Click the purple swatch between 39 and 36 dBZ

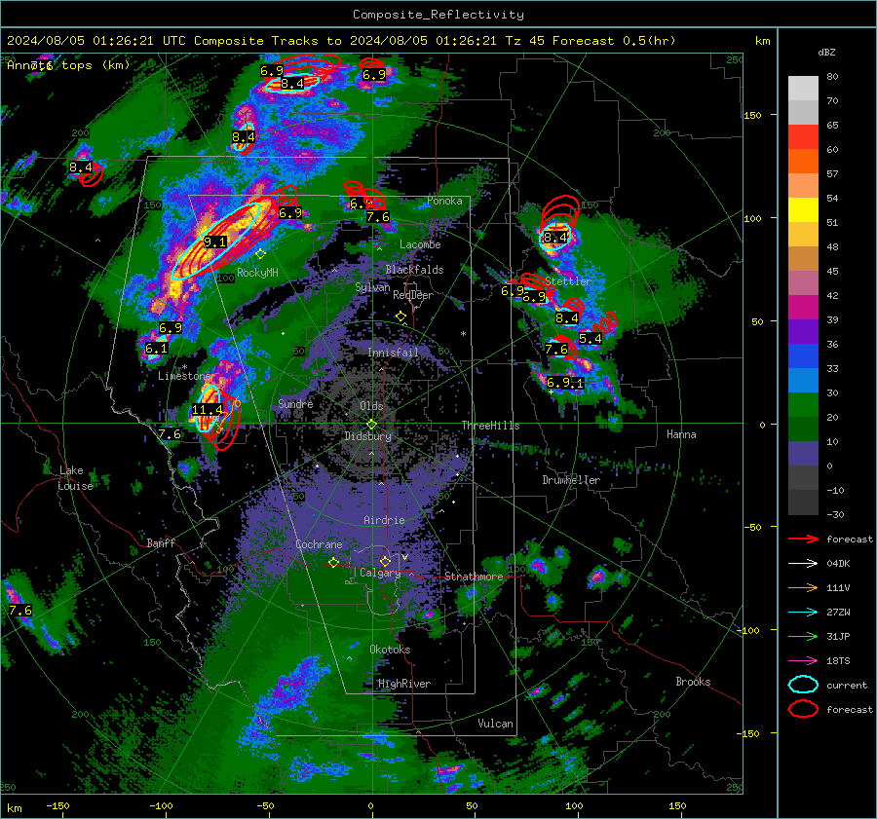point(803,332)
